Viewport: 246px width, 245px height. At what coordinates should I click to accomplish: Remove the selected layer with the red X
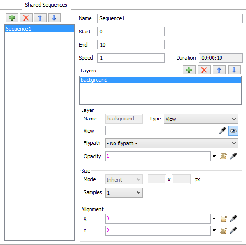tap(204, 70)
